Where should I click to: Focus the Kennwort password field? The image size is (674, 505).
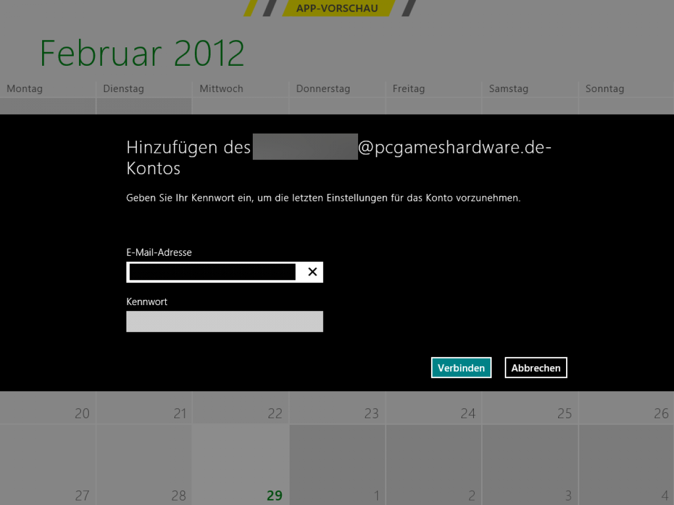pyautogui.click(x=224, y=321)
